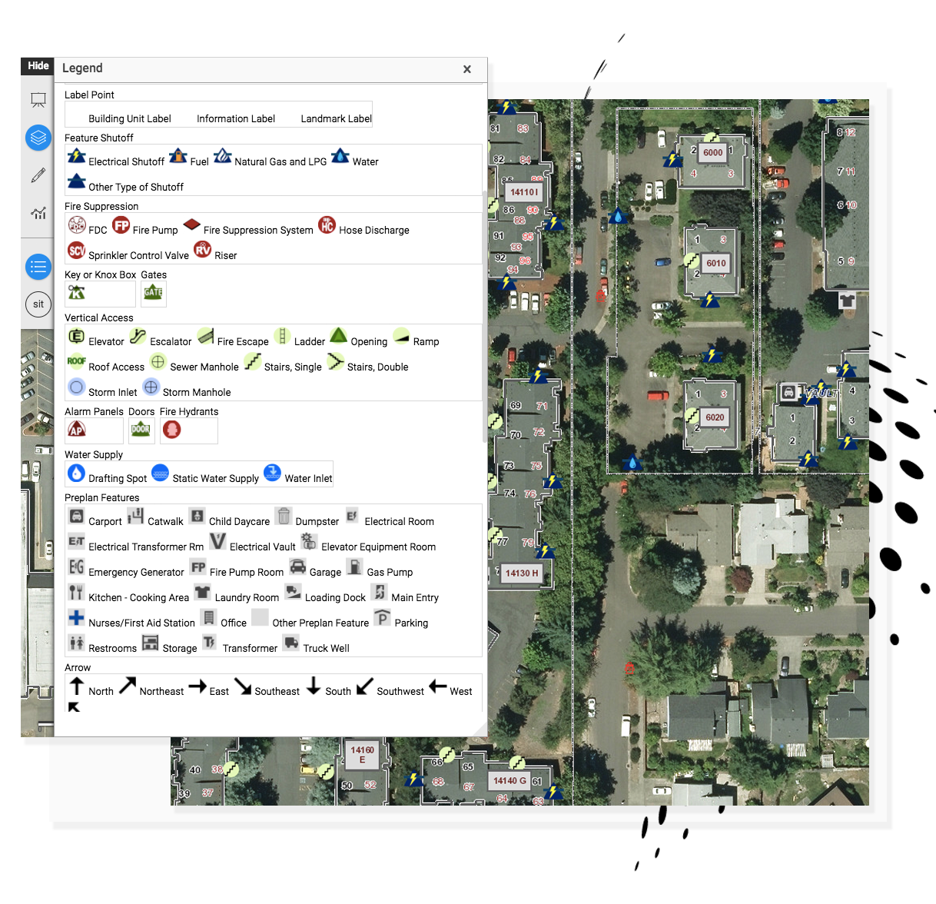Screen dimensions: 936x904
Task: Click the '14110 I' building label on map
Action: [524, 192]
